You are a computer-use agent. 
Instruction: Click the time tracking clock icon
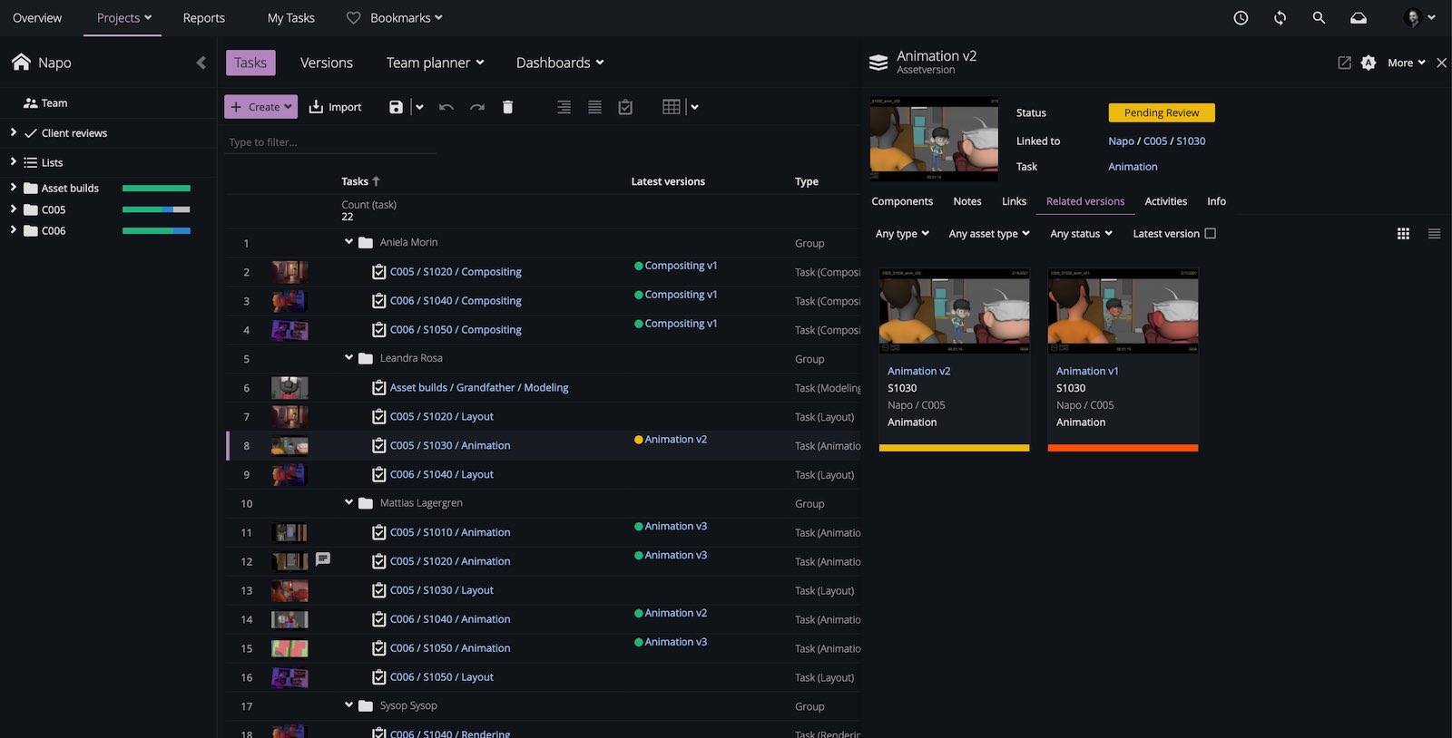coord(1241,18)
